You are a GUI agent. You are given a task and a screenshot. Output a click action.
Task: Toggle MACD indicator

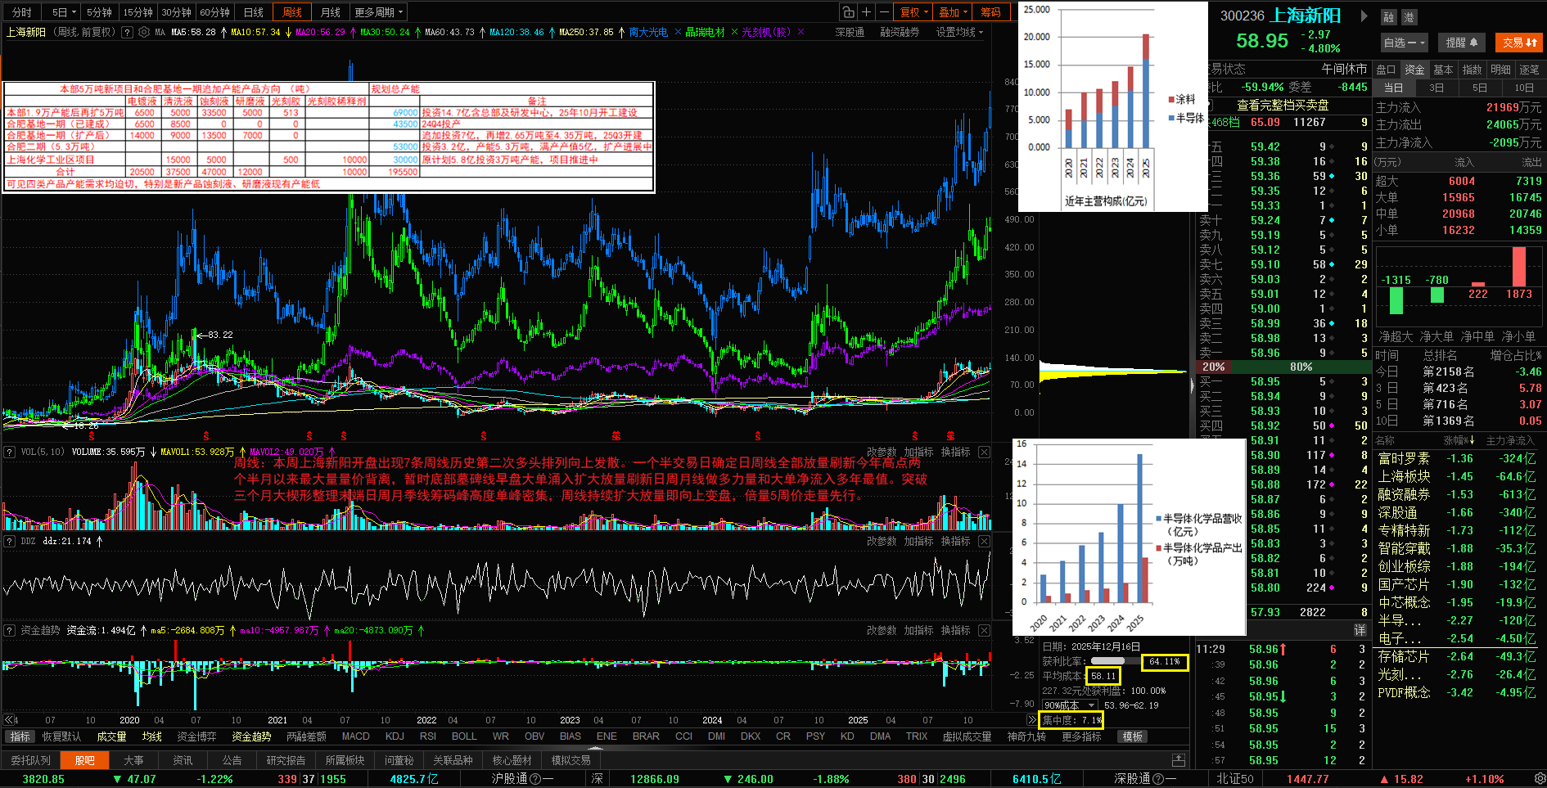355,736
